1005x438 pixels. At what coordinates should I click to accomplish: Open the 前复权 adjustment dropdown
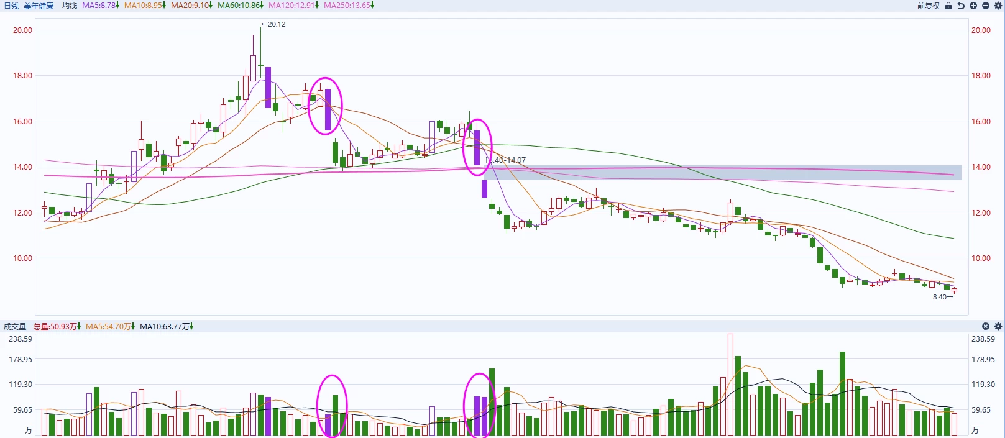[x=928, y=6]
